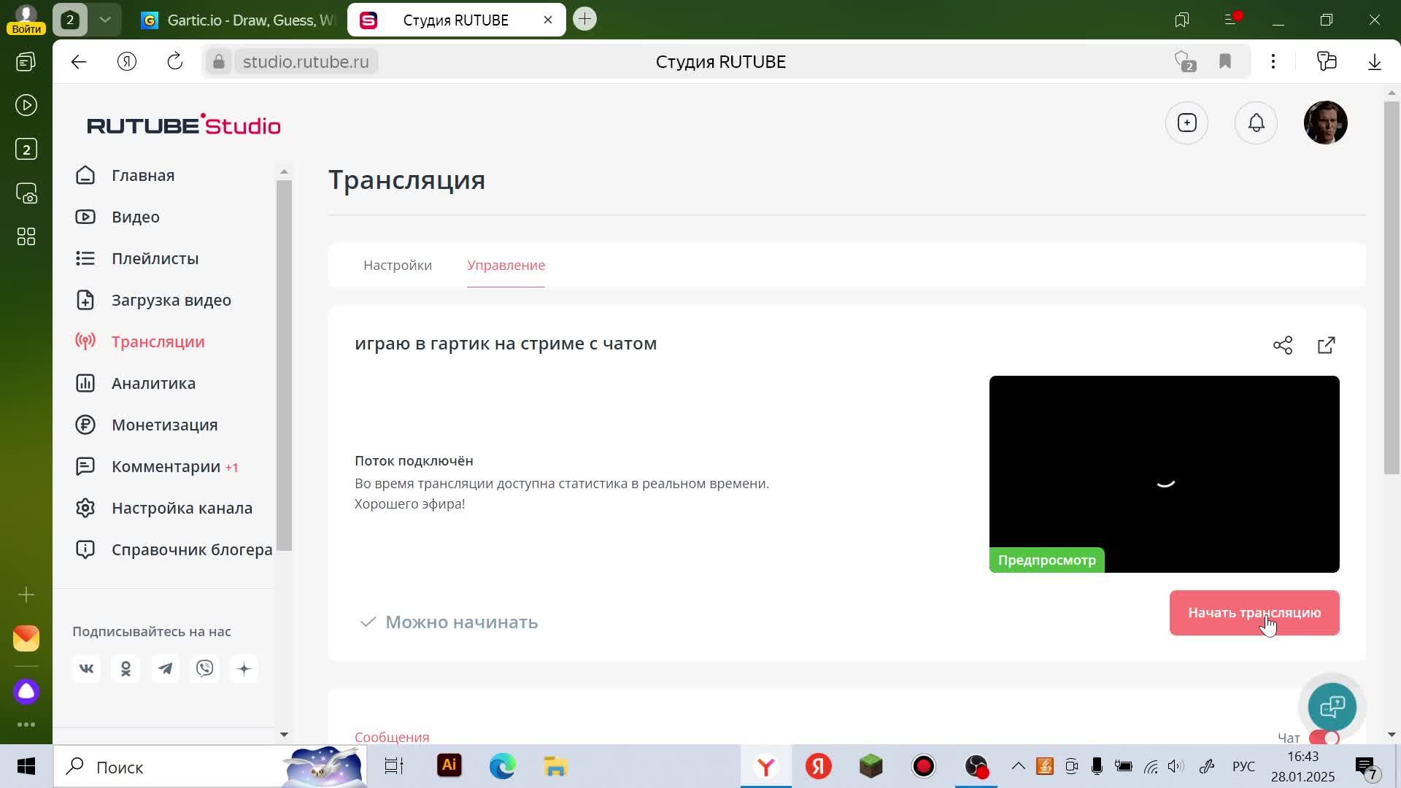Click the Yandex home button in toolbar
Image resolution: width=1401 pixels, height=788 pixels.
(127, 61)
